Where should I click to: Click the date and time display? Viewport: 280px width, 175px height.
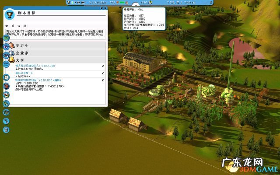pos(182,3)
